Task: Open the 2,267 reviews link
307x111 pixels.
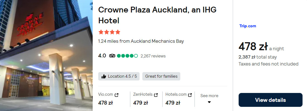Action: [153, 56]
